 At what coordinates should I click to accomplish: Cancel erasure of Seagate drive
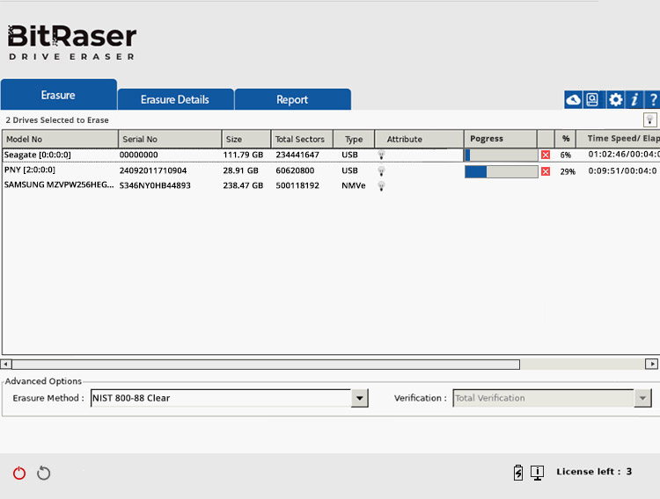coord(546,155)
